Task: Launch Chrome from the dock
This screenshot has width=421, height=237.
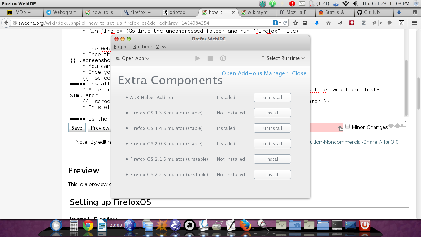Action: (x=88, y=226)
